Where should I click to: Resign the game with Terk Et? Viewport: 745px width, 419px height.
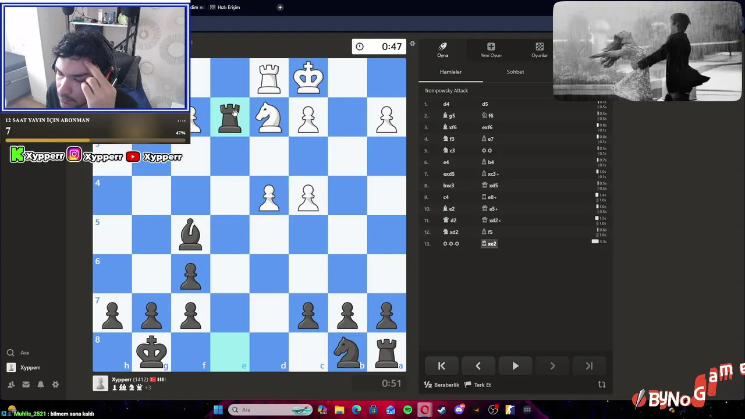[478, 385]
